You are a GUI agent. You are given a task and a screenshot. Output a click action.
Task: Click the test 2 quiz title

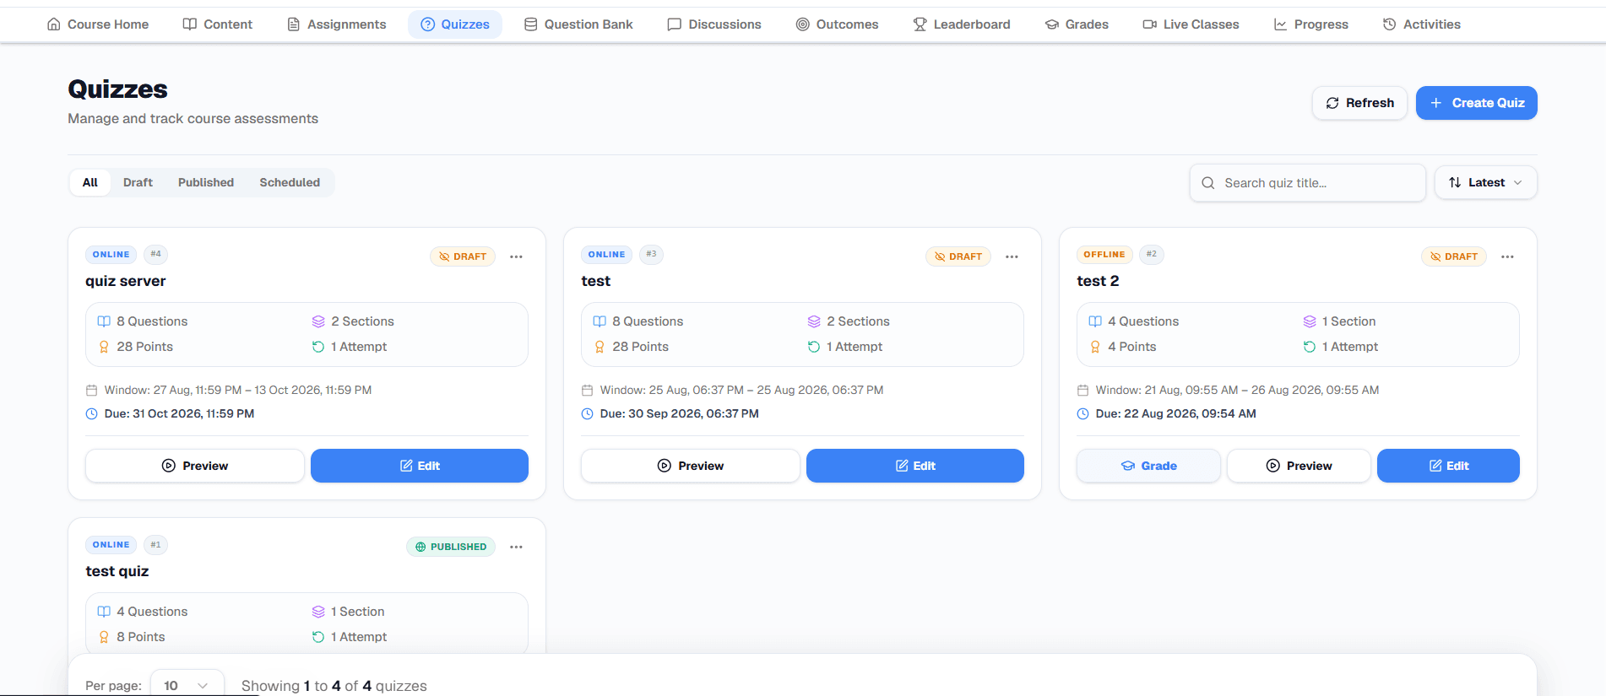[1098, 281]
